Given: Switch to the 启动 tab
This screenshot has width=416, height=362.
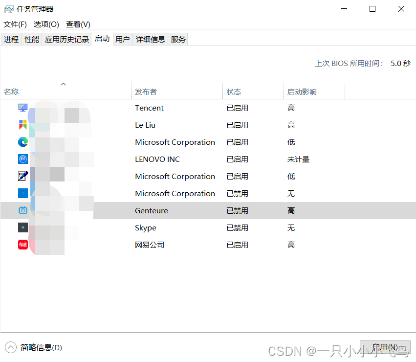Looking at the screenshot, I should [x=102, y=39].
